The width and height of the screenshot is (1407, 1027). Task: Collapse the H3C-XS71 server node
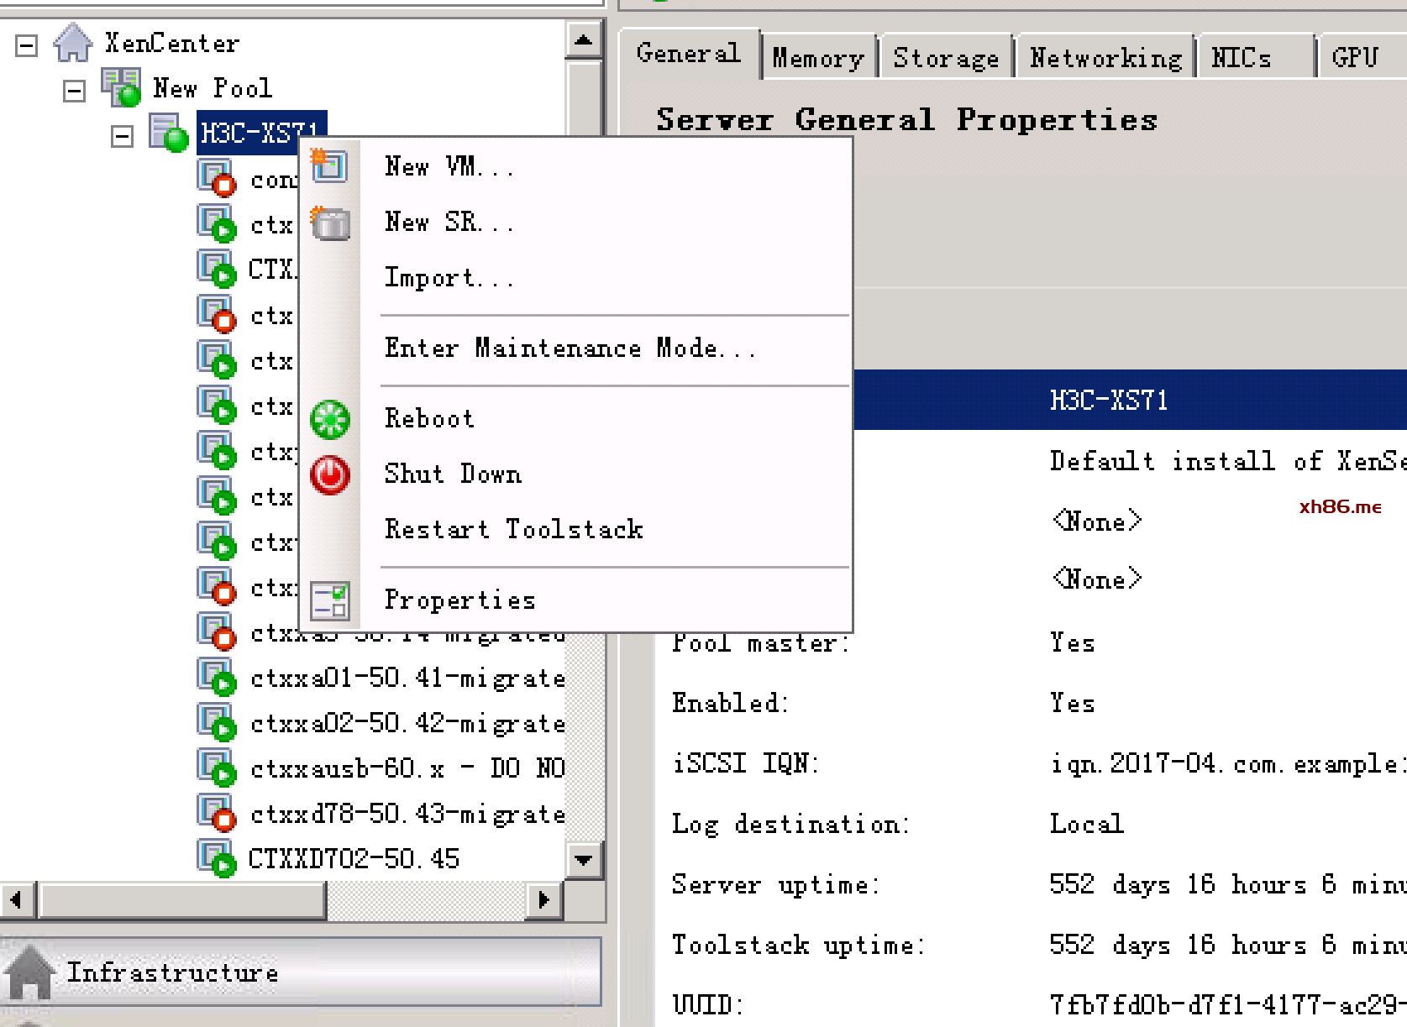pyautogui.click(x=123, y=136)
